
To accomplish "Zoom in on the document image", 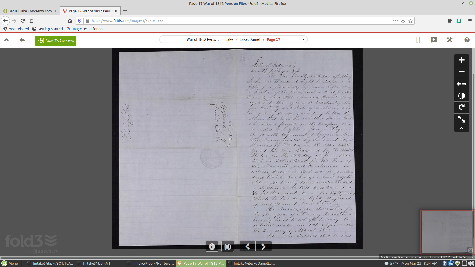I will click(461, 60).
